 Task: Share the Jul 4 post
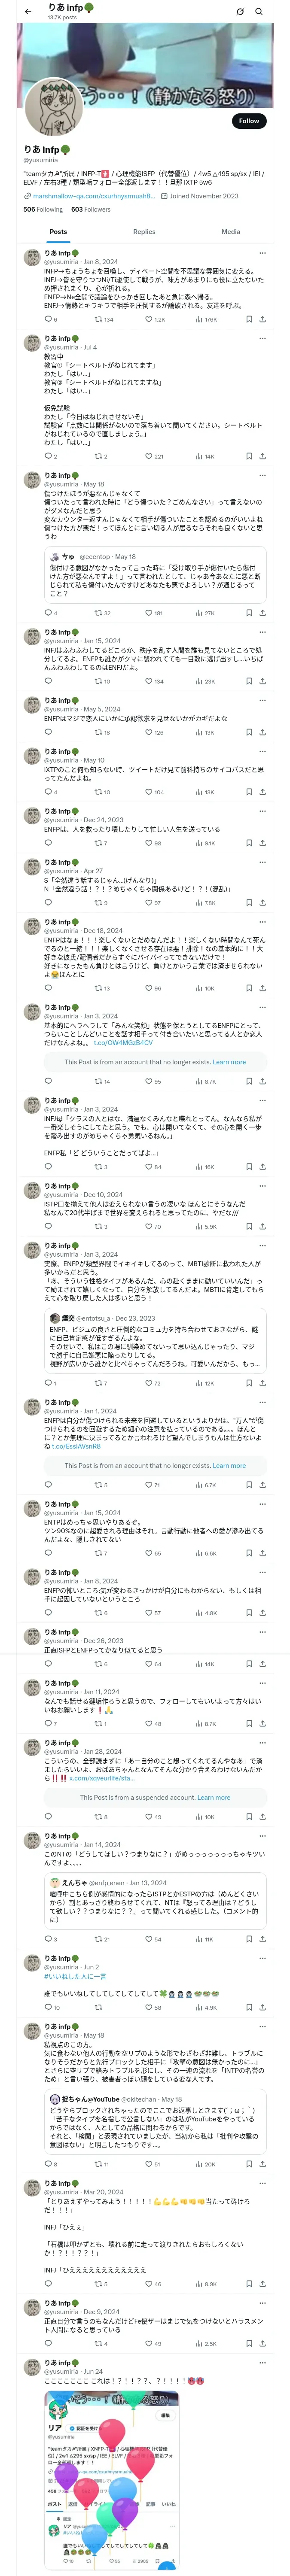262,456
